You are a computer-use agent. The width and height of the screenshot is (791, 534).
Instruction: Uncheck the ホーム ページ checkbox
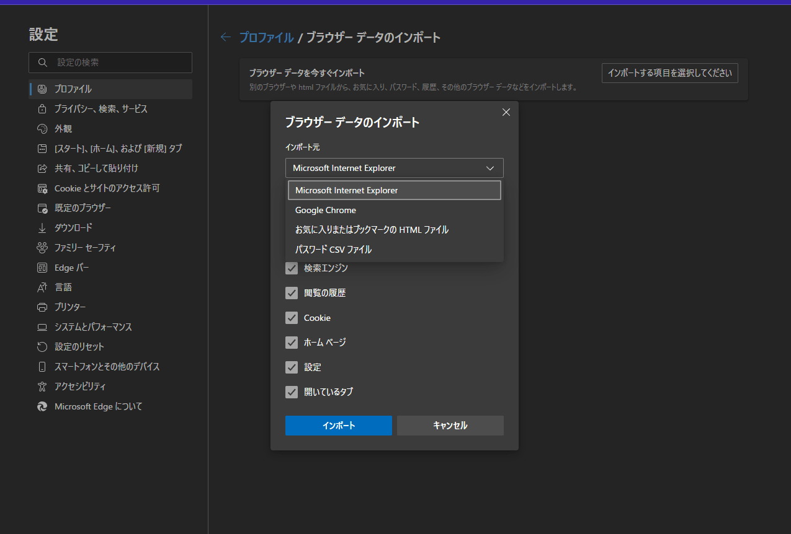tap(292, 343)
